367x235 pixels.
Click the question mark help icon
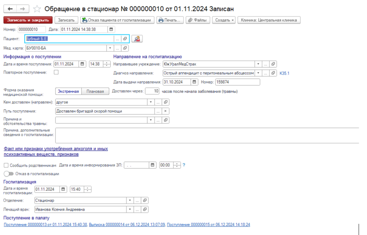click(x=184, y=165)
